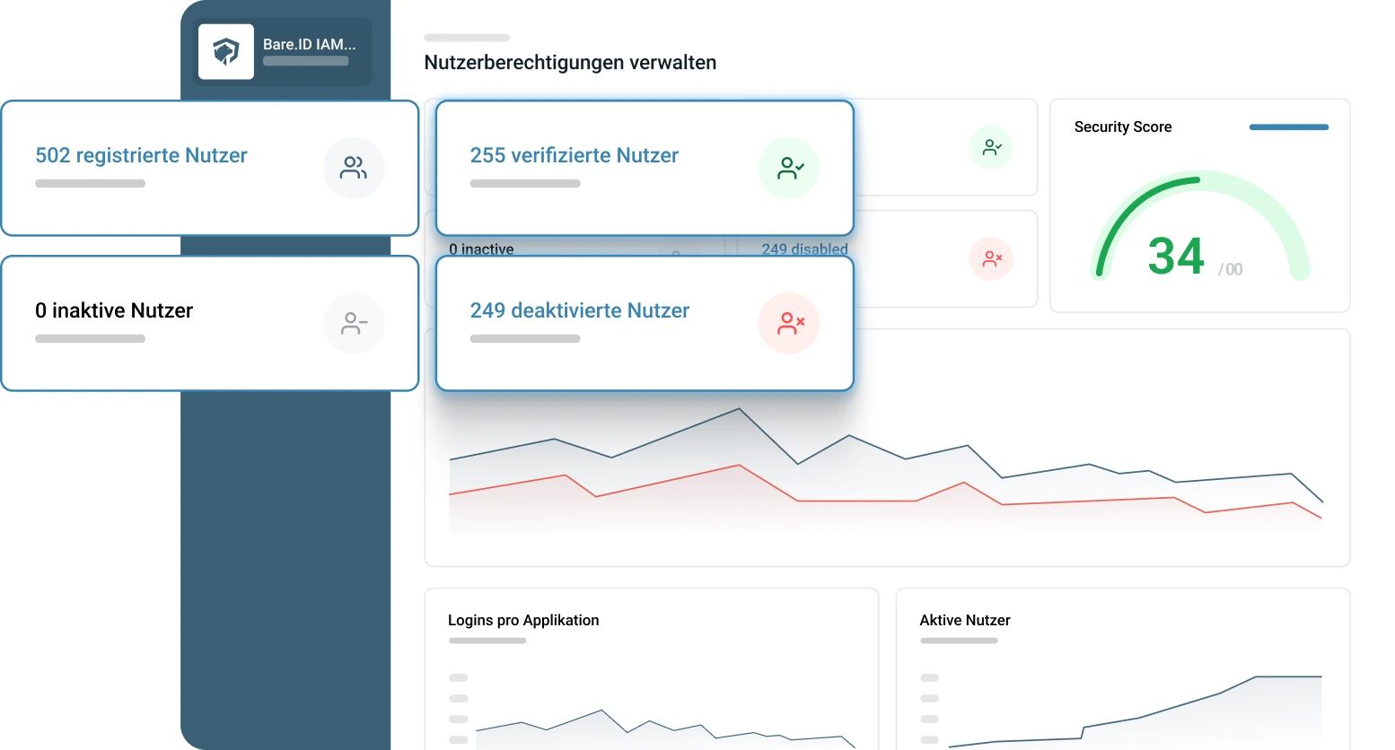Open the 249 deaktivierte Nutzer card

tap(645, 323)
